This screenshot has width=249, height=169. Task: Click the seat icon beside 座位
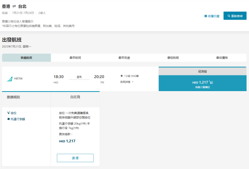[x=9, y=113]
